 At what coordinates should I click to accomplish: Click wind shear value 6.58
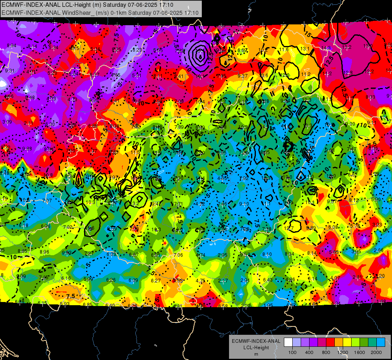pyautogui.click(x=223, y=306)
